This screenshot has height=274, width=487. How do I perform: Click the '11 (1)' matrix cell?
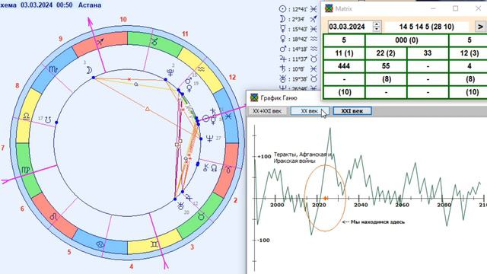coord(344,53)
